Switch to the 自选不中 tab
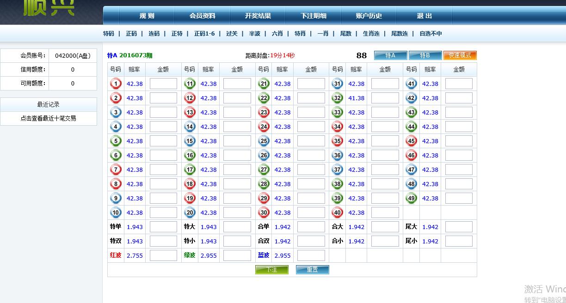This screenshot has width=566, height=303. click(431, 34)
